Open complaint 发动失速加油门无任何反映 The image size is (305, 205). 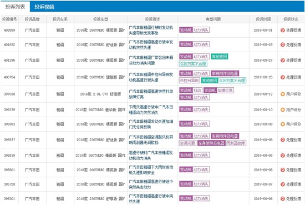coord(151,124)
